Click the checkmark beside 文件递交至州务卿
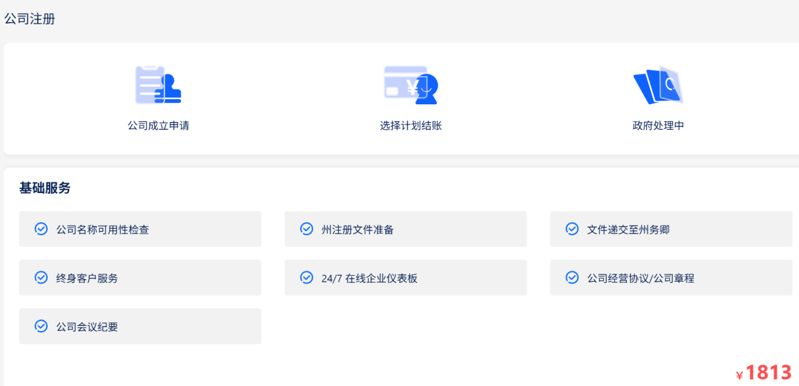This screenshot has width=799, height=386. tap(572, 229)
